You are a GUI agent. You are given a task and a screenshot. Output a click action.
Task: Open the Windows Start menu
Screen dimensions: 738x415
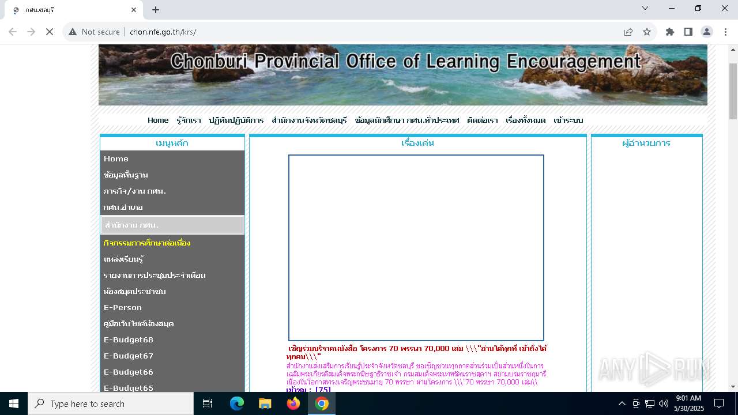point(14,403)
